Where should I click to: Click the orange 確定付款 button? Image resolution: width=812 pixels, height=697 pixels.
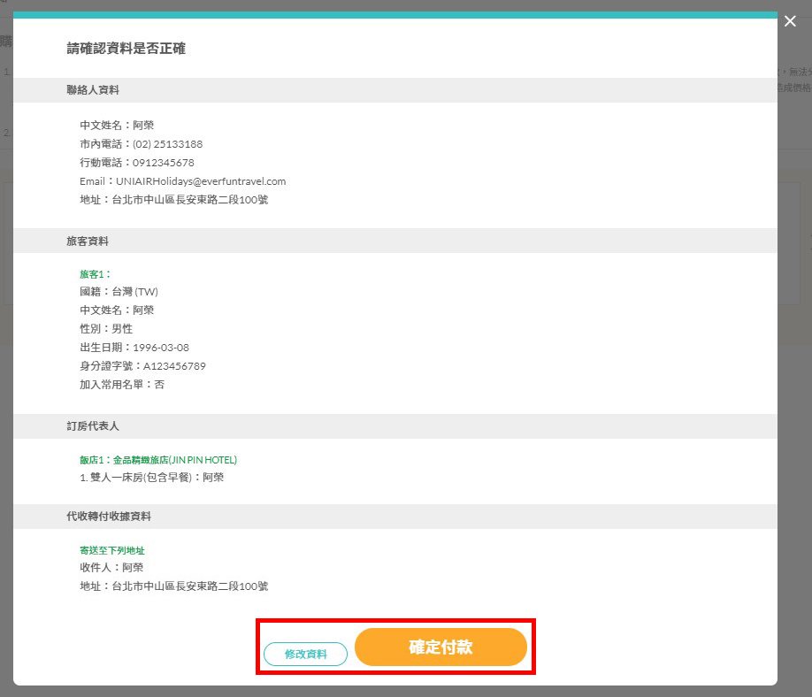pos(440,647)
